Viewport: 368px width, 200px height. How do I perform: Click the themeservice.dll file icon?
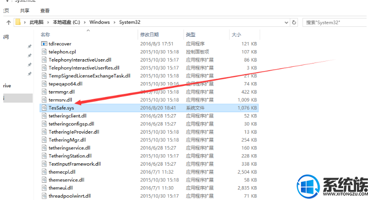(44, 180)
